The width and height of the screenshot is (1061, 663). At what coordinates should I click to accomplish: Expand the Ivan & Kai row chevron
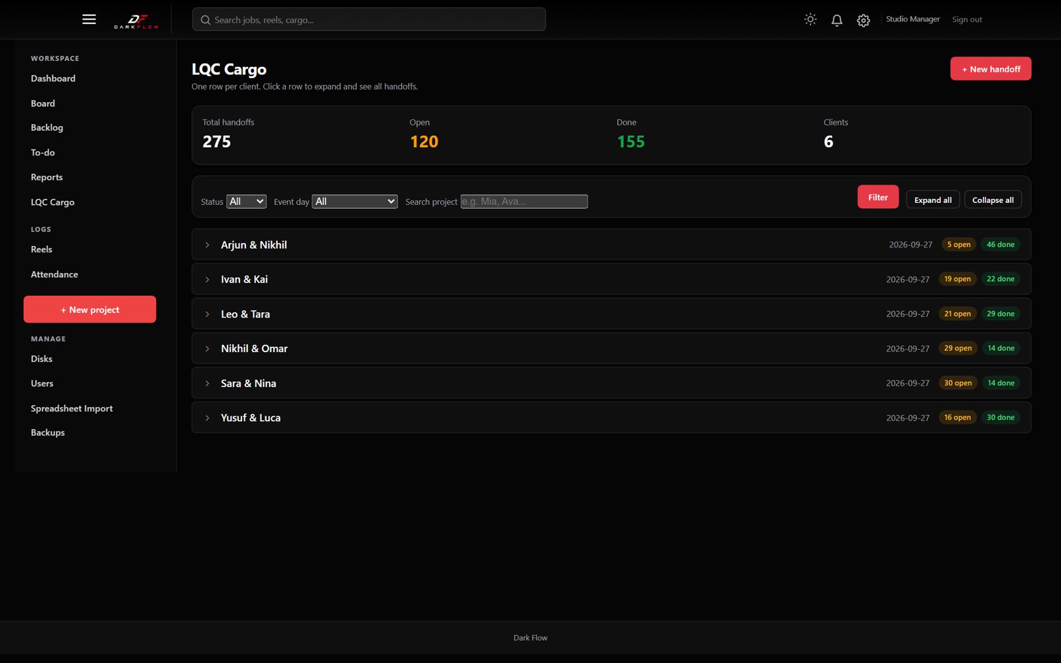(207, 280)
